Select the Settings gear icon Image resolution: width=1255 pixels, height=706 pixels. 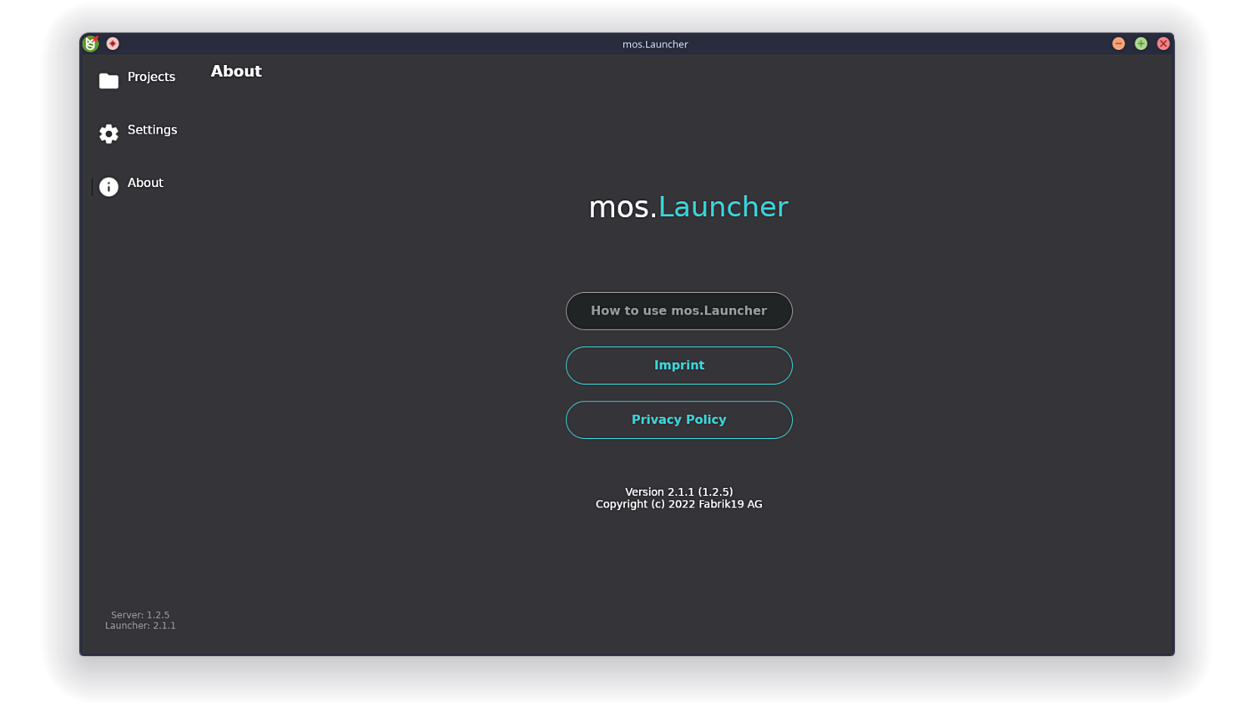tap(108, 134)
